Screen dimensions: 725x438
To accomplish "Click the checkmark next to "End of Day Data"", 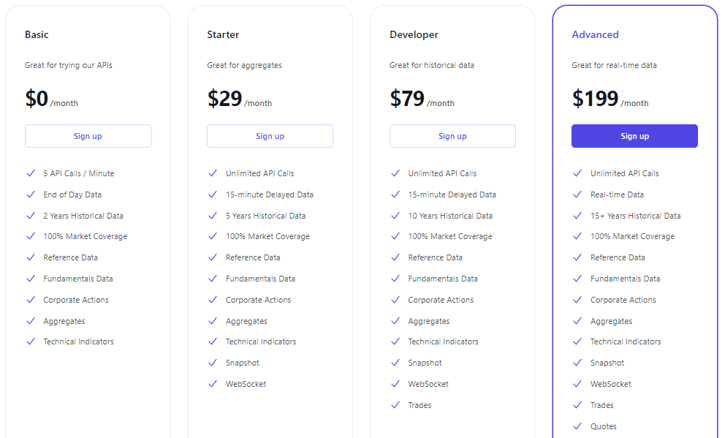I will coord(31,195).
